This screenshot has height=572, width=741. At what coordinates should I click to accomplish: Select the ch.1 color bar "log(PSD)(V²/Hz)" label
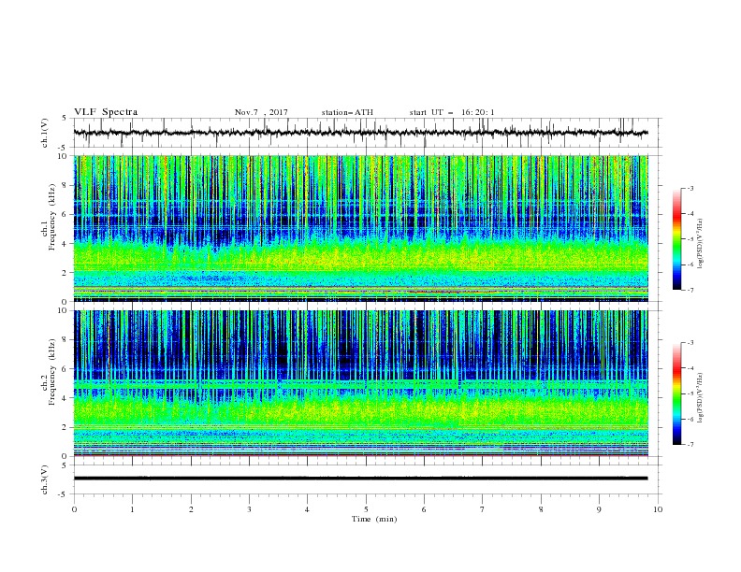(700, 244)
